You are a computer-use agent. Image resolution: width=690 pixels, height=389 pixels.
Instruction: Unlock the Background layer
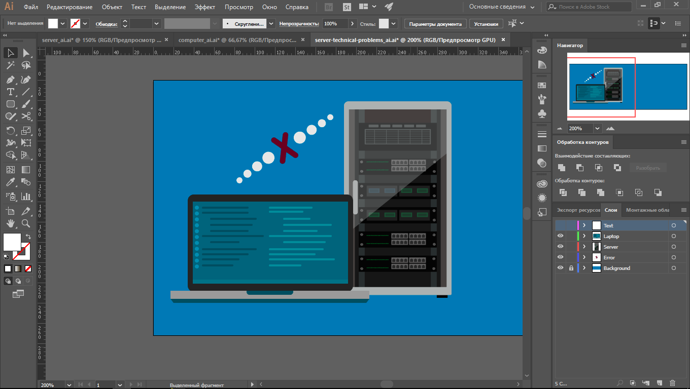coord(571,268)
